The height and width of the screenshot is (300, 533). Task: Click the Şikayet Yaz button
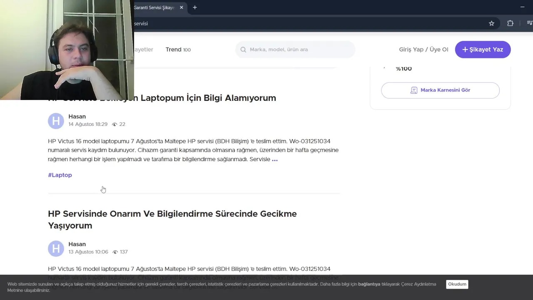click(483, 50)
